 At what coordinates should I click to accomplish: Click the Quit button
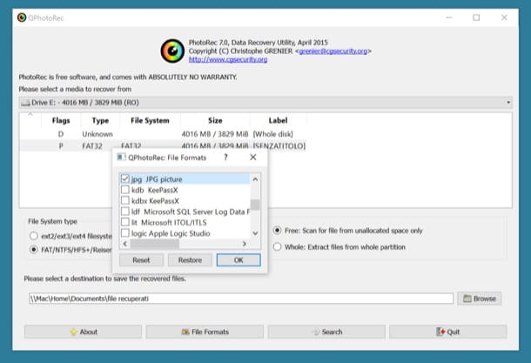click(448, 332)
